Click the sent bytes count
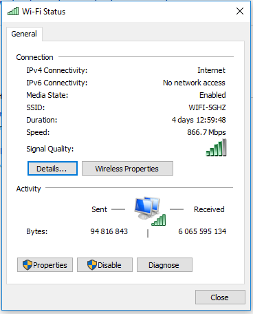 click(x=109, y=231)
